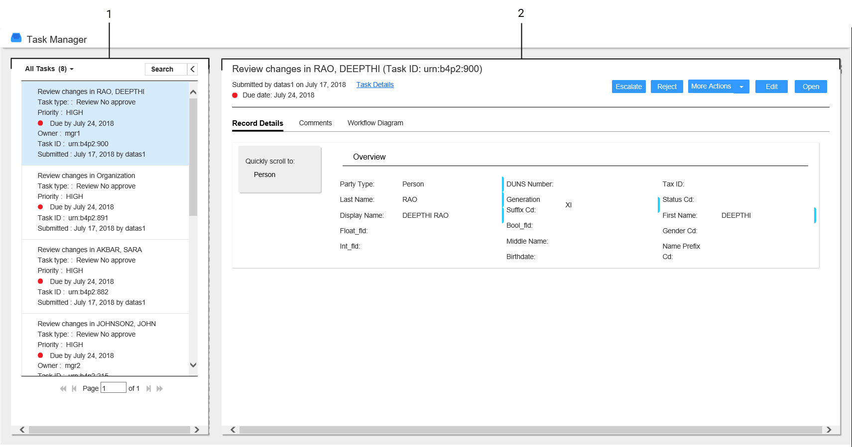Click the Open button
The image size is (852, 447).
[811, 87]
